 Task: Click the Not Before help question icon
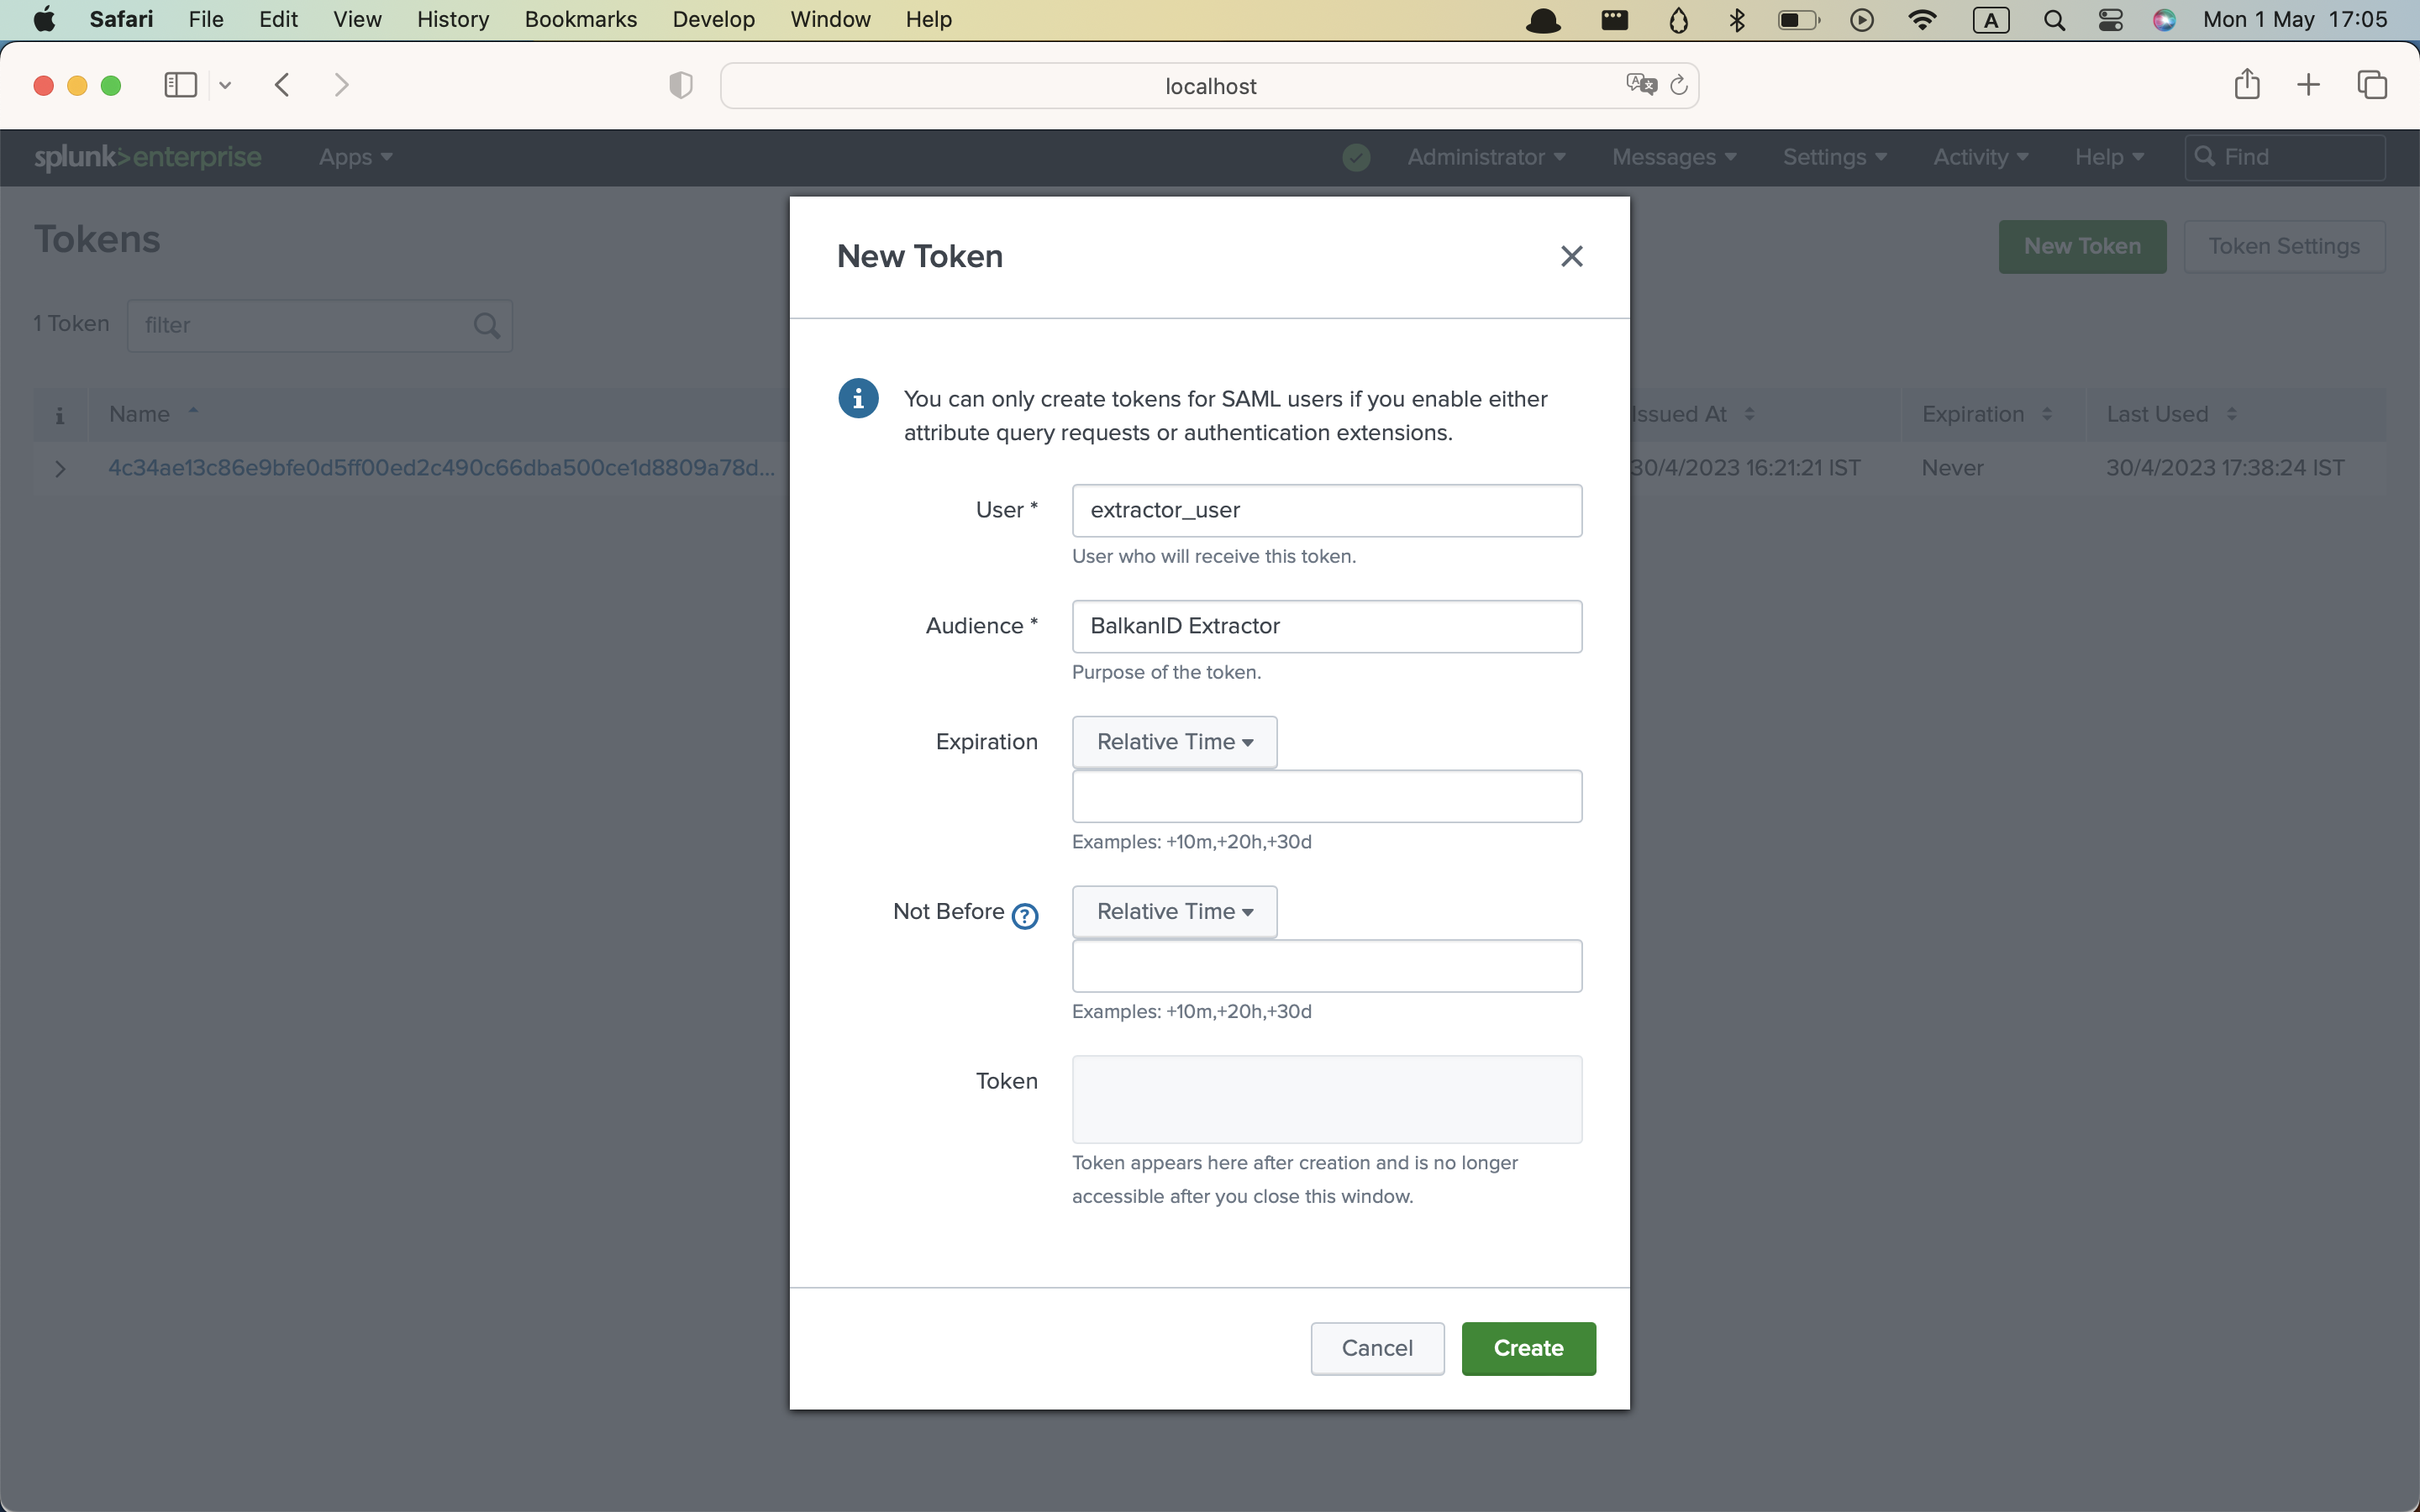click(x=1024, y=915)
